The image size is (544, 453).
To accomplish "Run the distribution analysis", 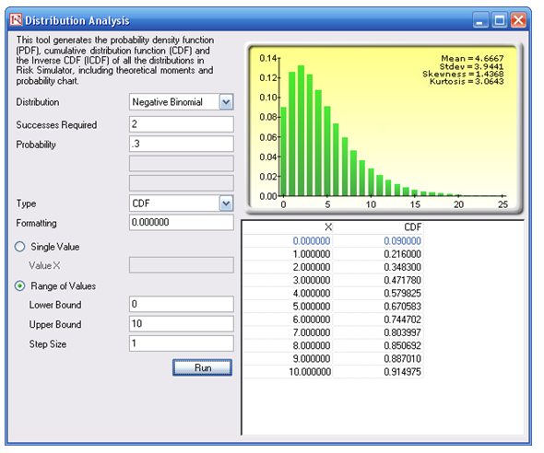I will coord(202,367).
